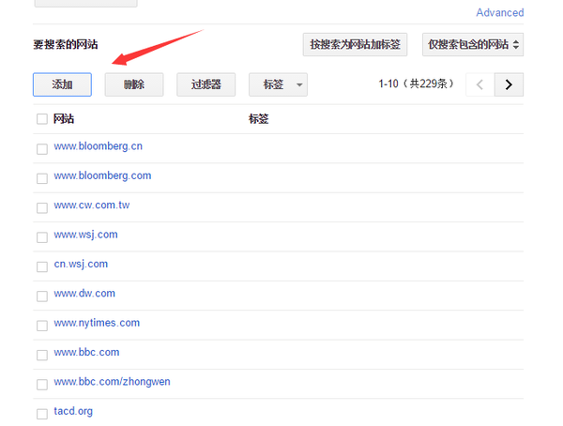Check the www.bloomberg.com checkbox
Screen dimensions: 563x426
[42, 178]
